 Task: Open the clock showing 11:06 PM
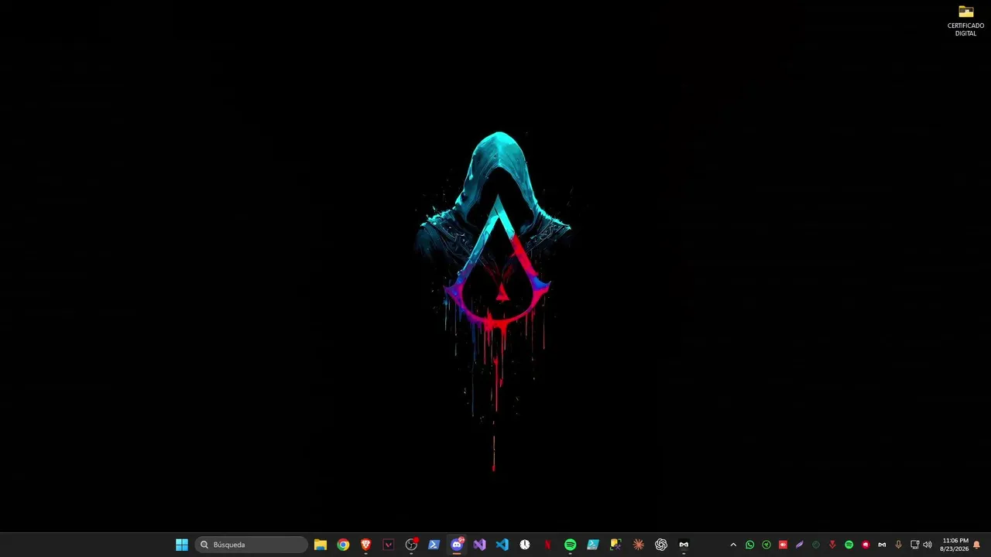click(x=955, y=545)
